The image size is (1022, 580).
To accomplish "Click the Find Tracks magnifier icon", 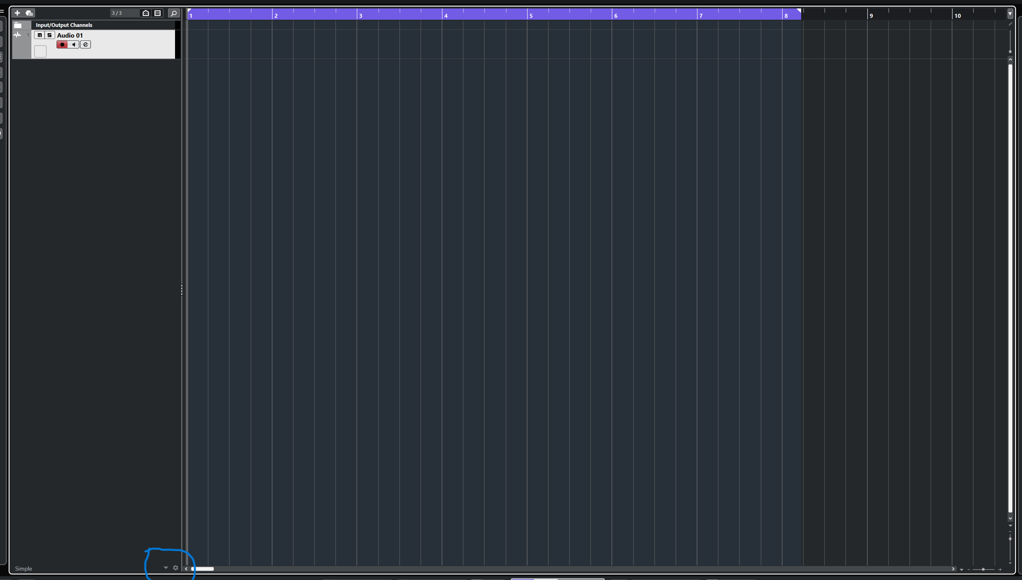I will 173,13.
